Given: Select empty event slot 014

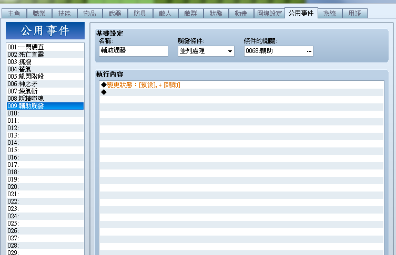Looking at the screenshot, I should click(x=45, y=143).
